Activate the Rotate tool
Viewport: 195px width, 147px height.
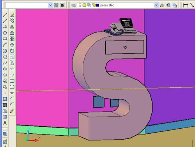coord(12,51)
